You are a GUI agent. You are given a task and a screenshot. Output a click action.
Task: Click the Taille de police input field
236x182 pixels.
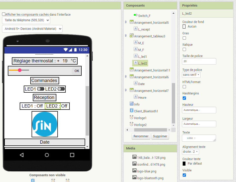click(199, 61)
